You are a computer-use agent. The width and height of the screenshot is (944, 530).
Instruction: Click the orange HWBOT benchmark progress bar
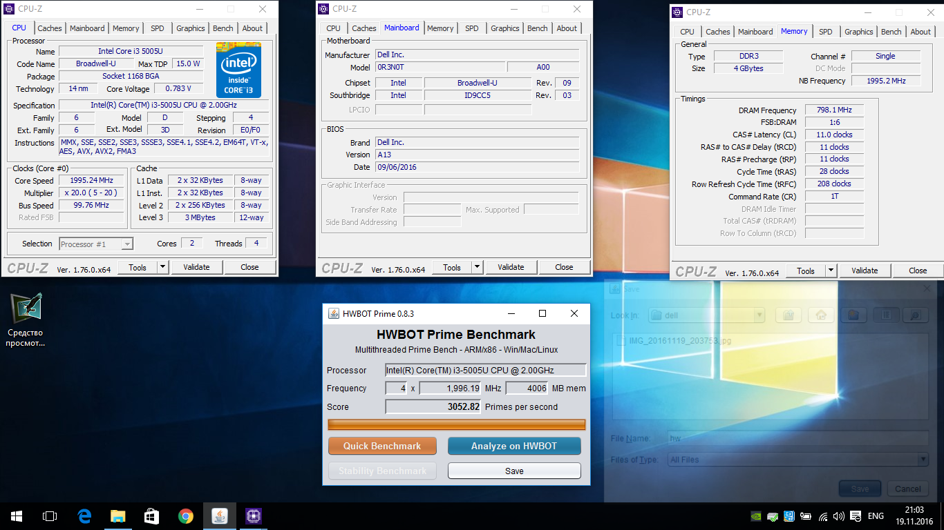coord(457,424)
